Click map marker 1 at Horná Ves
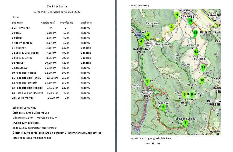Viewport: 233px width, 152px height. pos(177,16)
